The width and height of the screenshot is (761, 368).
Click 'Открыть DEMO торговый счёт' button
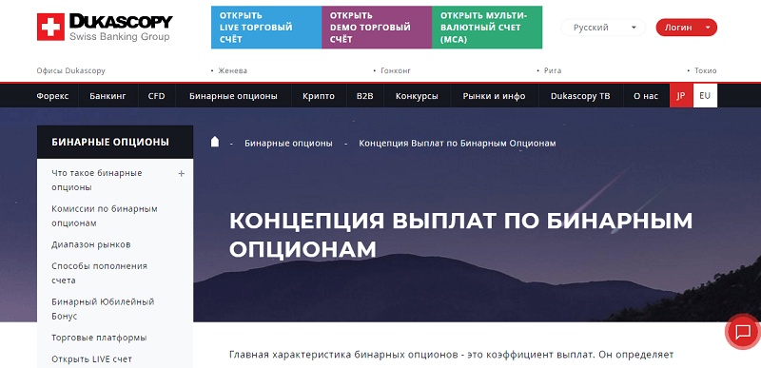[x=377, y=28]
